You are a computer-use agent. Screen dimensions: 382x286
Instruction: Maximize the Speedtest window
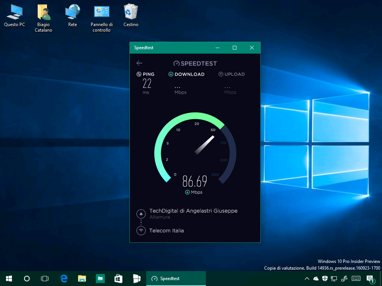point(235,48)
